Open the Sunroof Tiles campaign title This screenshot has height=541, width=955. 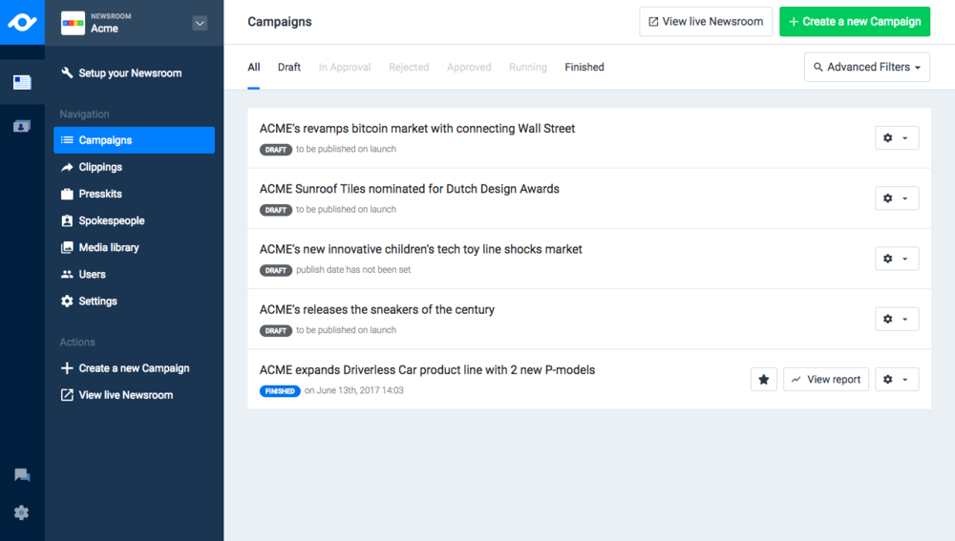click(410, 189)
